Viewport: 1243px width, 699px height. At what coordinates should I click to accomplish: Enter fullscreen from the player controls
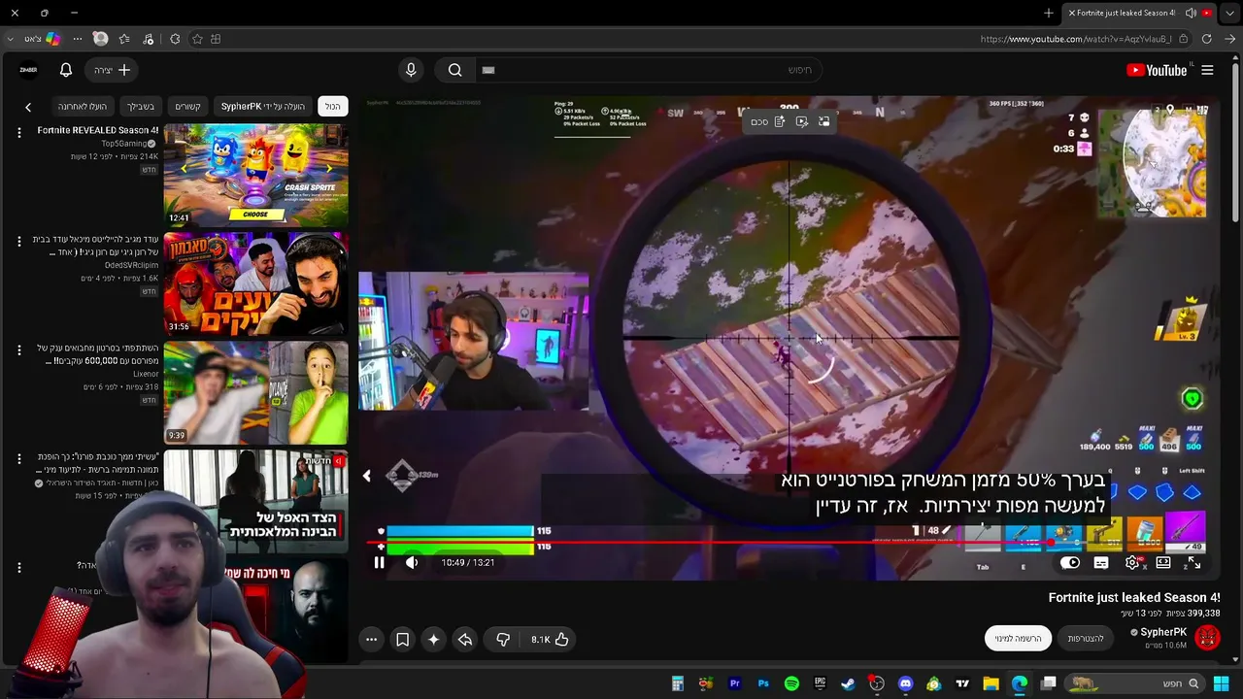click(1193, 563)
